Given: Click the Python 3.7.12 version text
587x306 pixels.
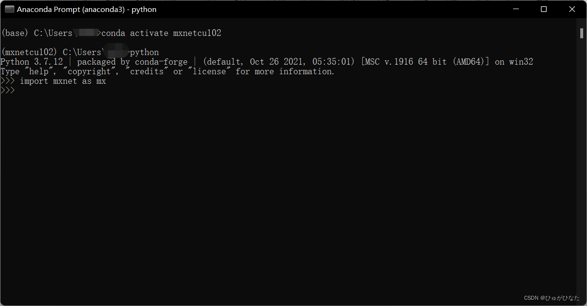Looking at the screenshot, I should click(32, 61).
